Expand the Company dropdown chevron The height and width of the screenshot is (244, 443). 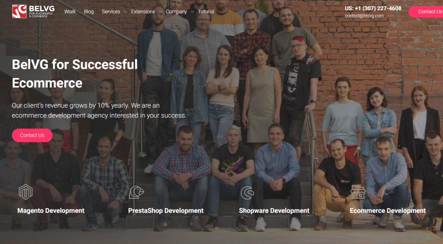pos(192,12)
